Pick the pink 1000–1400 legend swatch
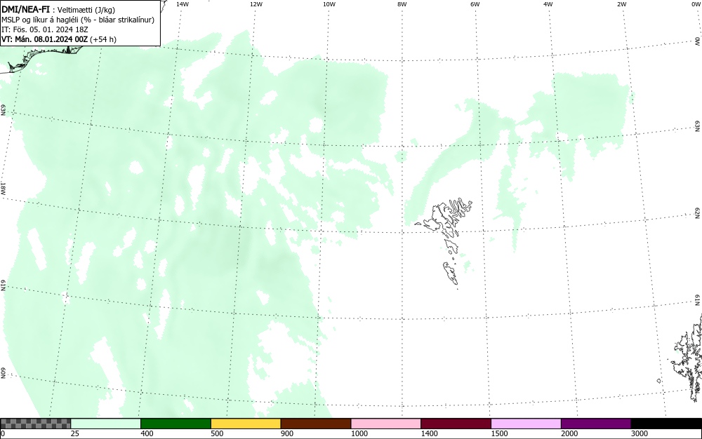The height and width of the screenshot is (439, 702). click(x=386, y=424)
